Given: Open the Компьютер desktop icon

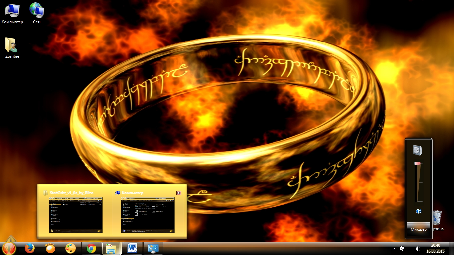Looking at the screenshot, I should (12, 13).
